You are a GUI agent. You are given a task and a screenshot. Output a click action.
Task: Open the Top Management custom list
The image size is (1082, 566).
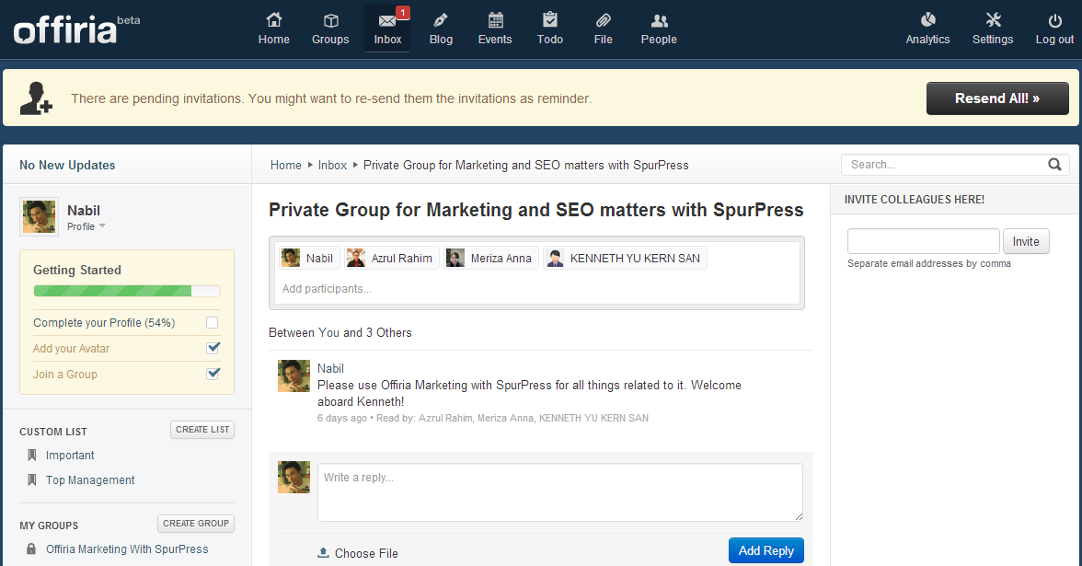point(90,479)
